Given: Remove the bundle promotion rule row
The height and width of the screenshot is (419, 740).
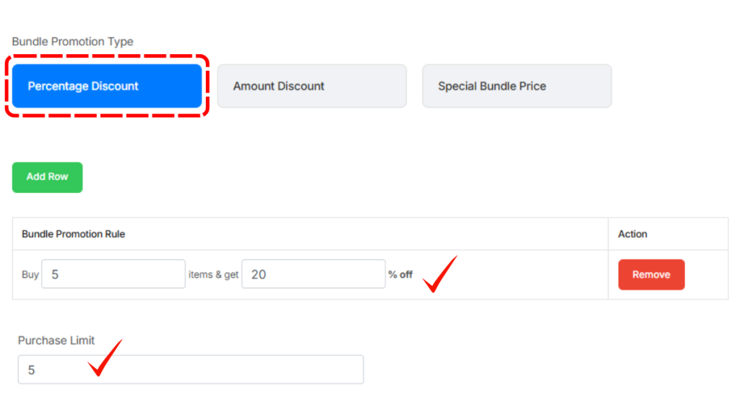Looking at the screenshot, I should pyautogui.click(x=651, y=275).
